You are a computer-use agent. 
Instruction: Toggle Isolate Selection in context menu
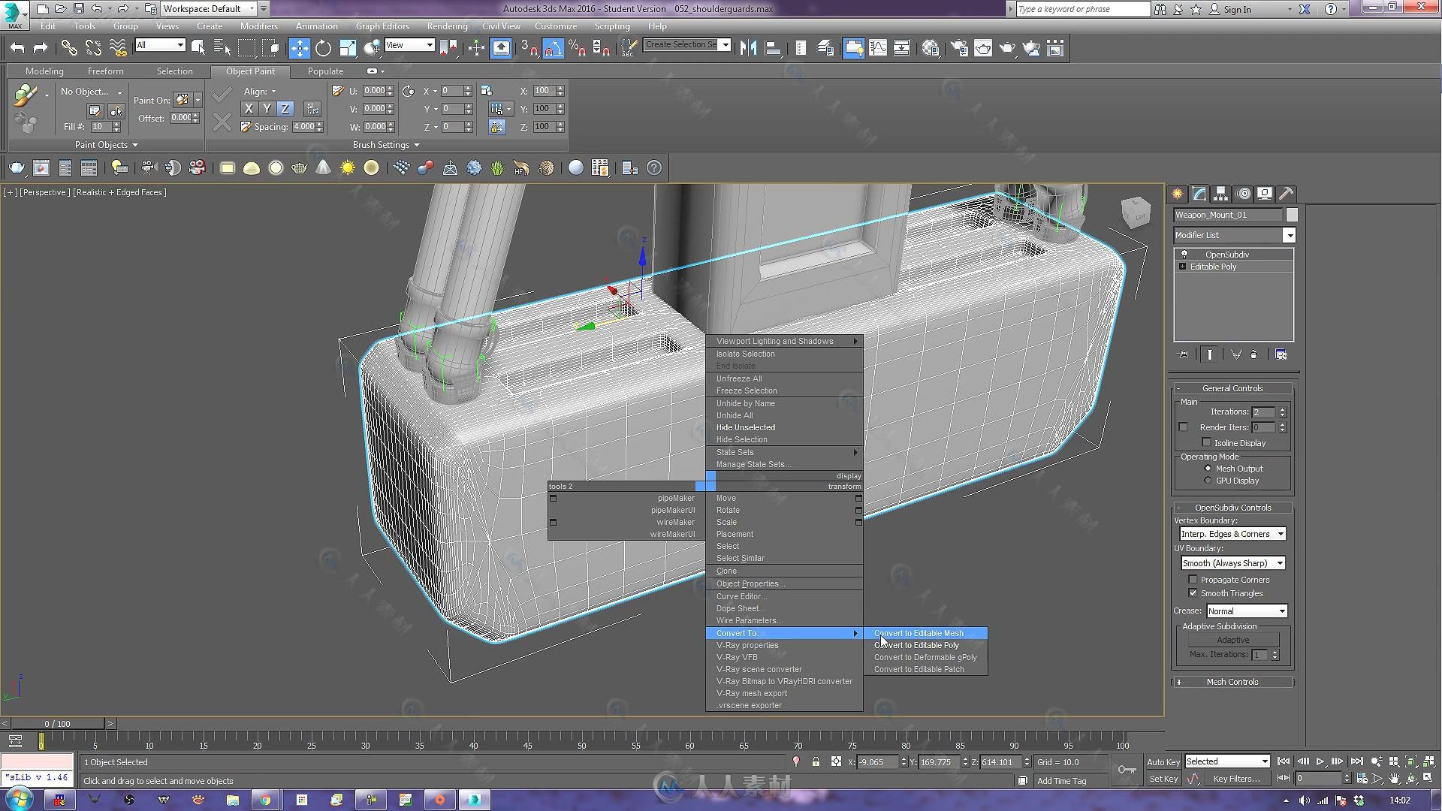coord(745,354)
